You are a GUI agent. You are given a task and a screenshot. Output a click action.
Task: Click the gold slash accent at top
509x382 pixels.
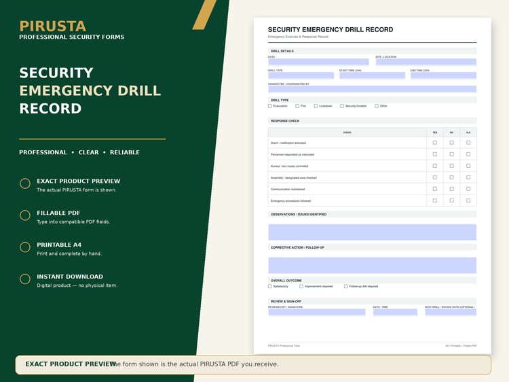pyautogui.click(x=204, y=15)
